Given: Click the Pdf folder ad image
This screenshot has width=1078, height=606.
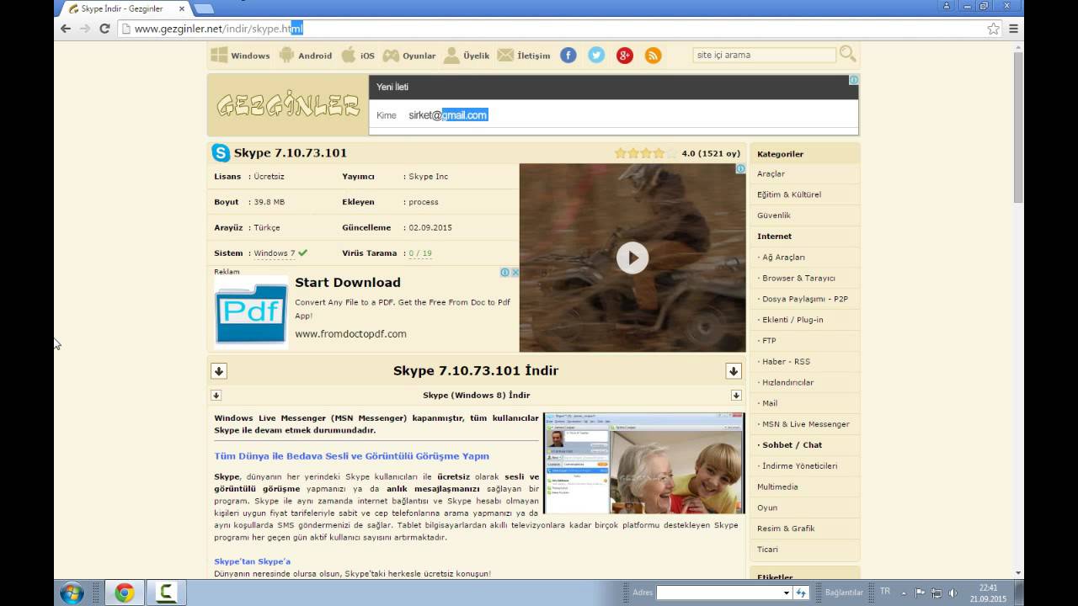Looking at the screenshot, I should coord(251,311).
